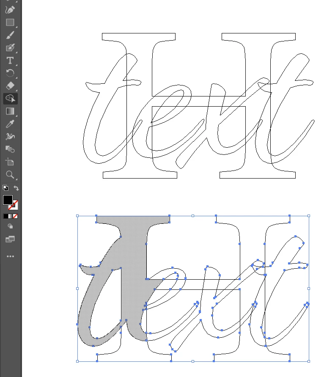The height and width of the screenshot is (377, 335).
Task: Select the Shaper brush-over-square tool
Action: [10, 48]
